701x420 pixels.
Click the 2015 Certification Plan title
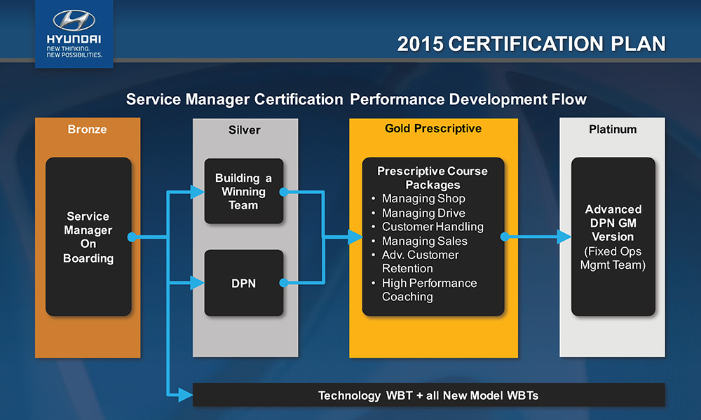pyautogui.click(x=531, y=43)
